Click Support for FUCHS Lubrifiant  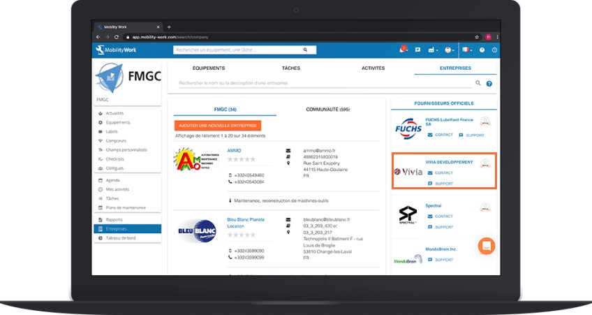(x=471, y=135)
